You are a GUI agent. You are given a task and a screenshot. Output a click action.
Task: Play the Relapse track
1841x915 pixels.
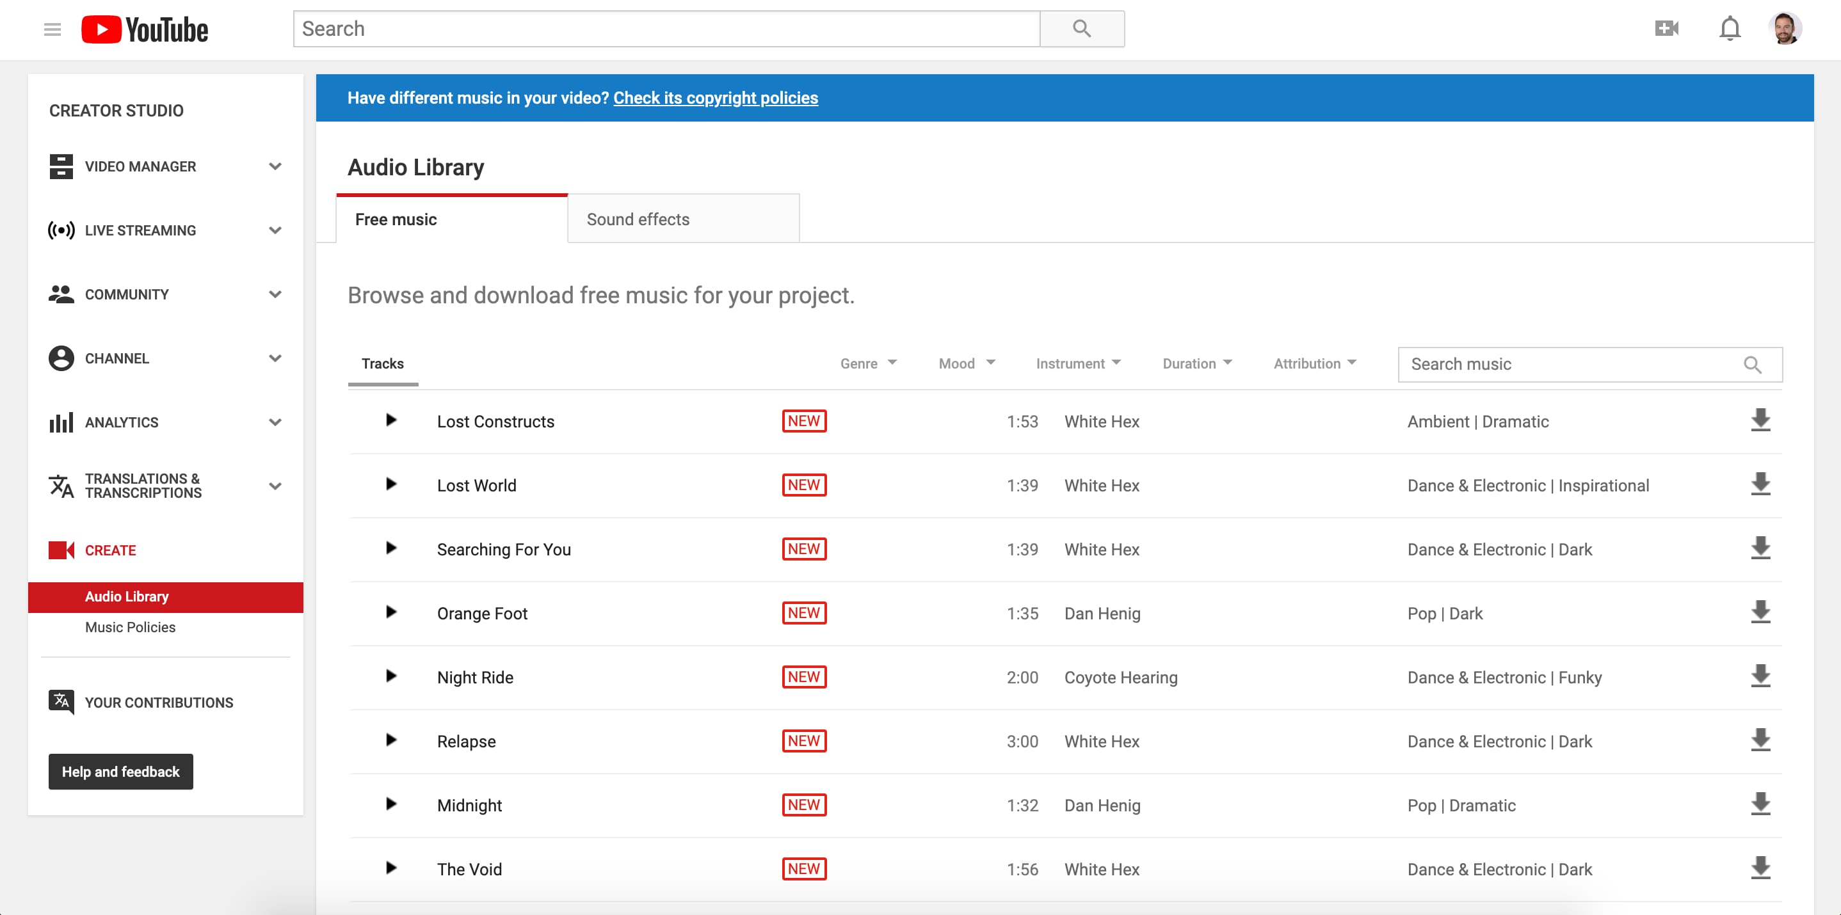click(x=390, y=740)
